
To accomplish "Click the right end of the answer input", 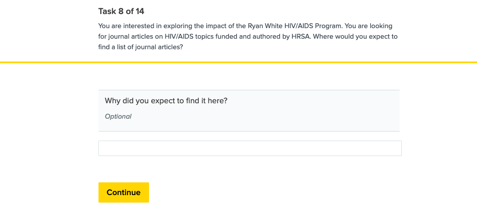I will pos(397,149).
